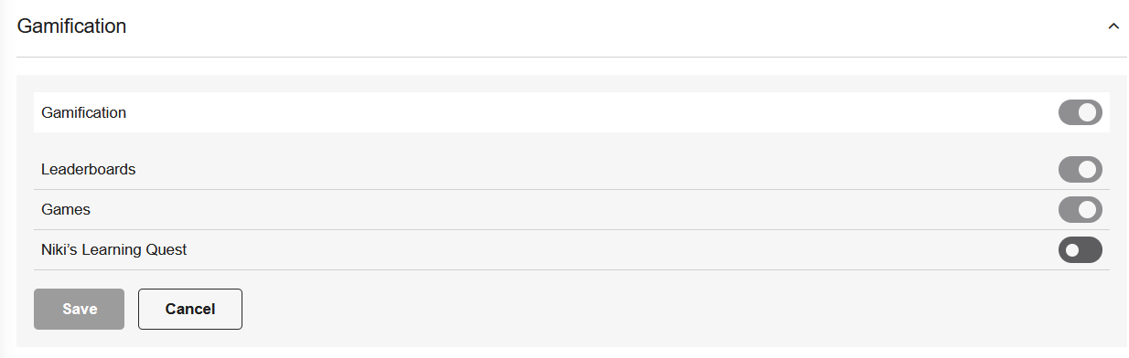Click the up-arrow icon beside the Gamification heading
This screenshot has width=1129, height=358.
point(1113,26)
